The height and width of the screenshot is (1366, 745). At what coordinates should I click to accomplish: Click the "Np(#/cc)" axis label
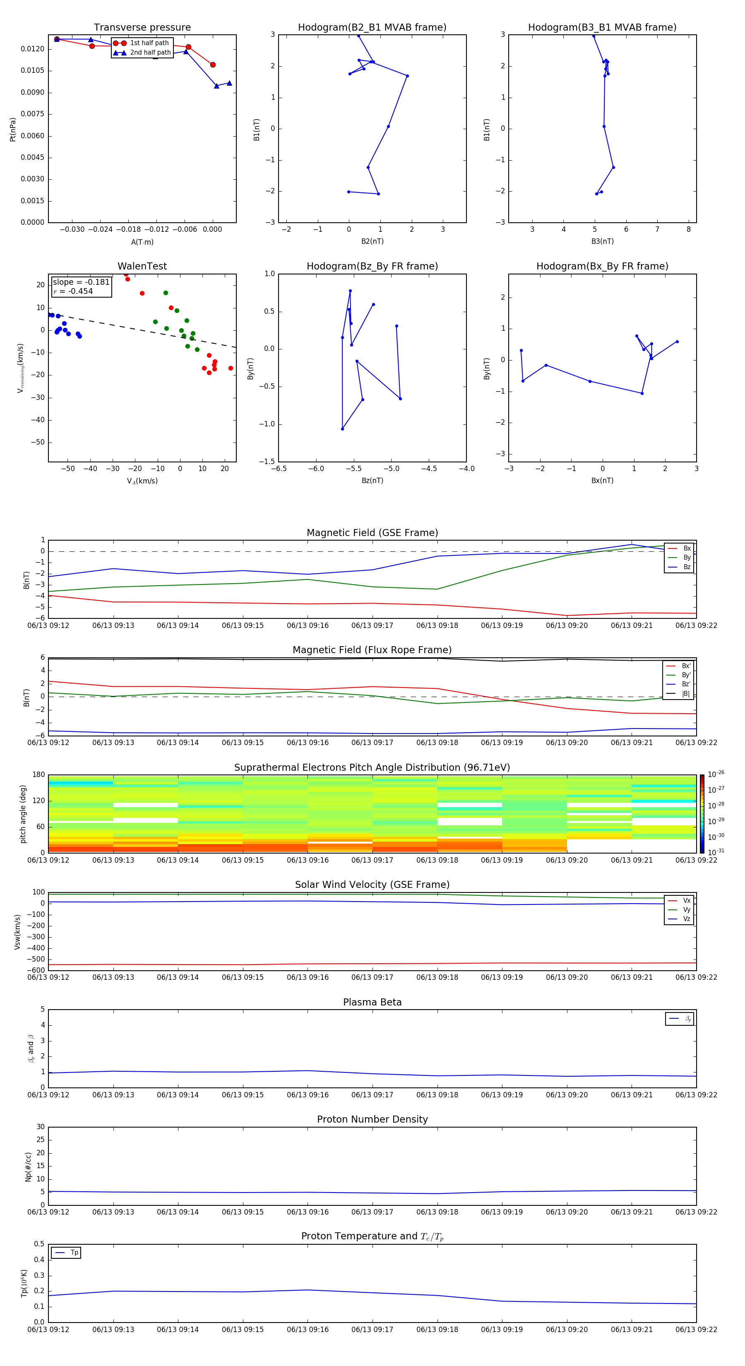(28, 1166)
